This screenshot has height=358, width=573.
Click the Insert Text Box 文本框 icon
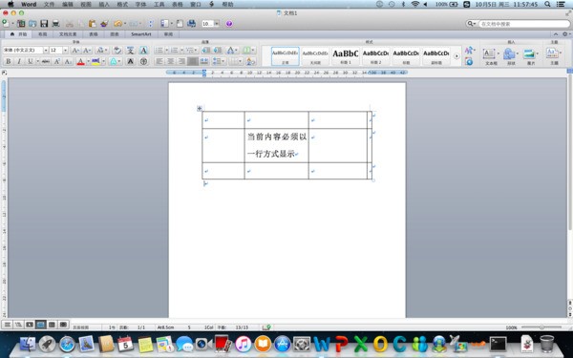(489, 54)
